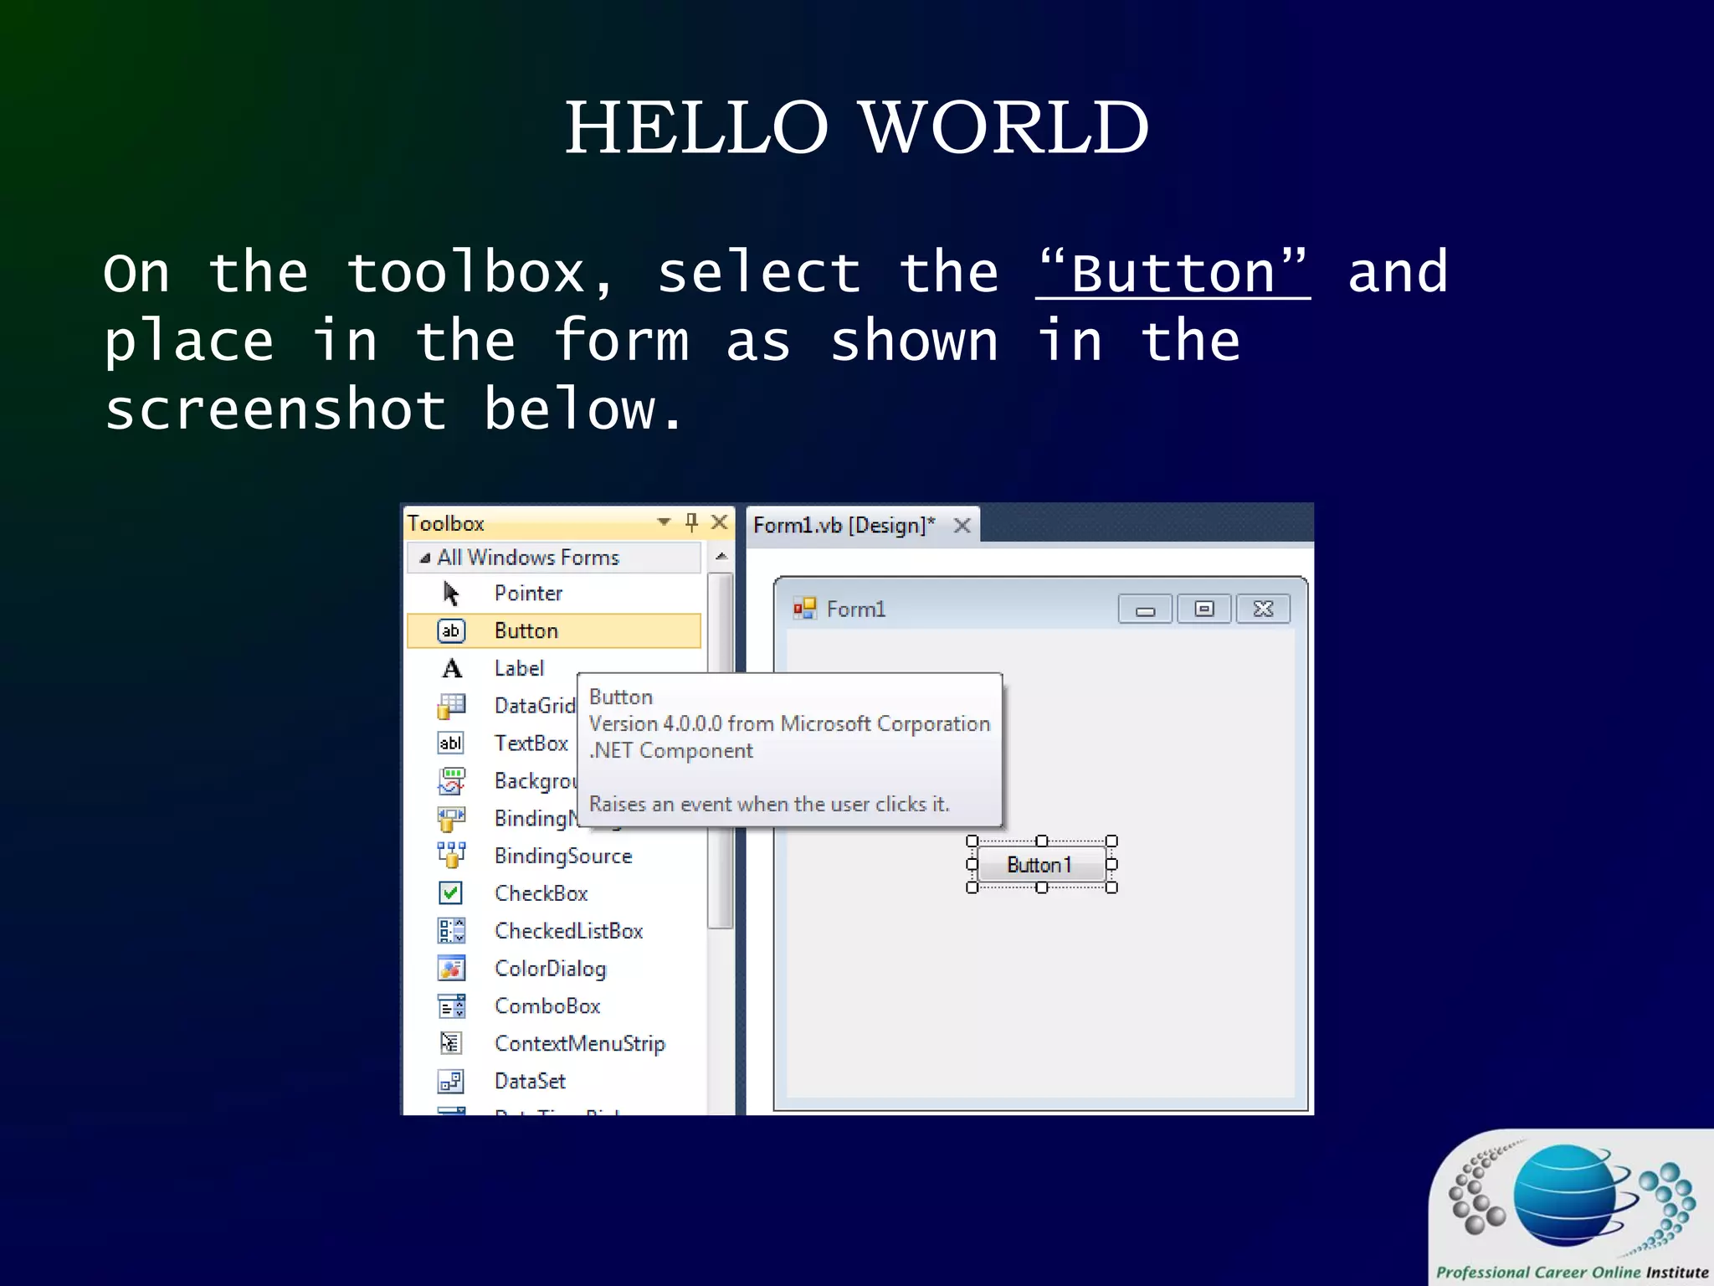Click the BindingSource component icon
This screenshot has height=1286, width=1714.
(451, 855)
